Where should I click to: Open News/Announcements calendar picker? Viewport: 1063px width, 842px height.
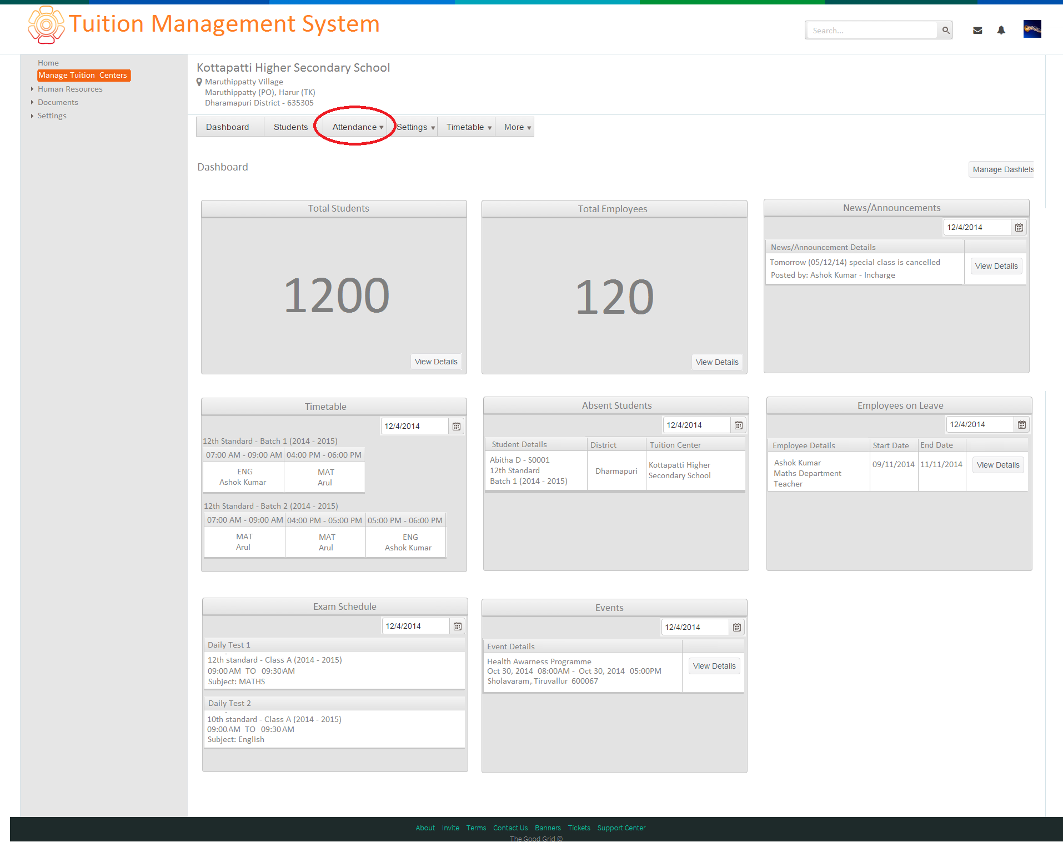click(x=1019, y=227)
